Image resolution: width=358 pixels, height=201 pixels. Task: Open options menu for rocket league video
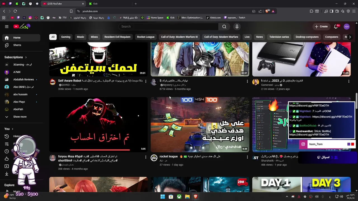(x=247, y=157)
